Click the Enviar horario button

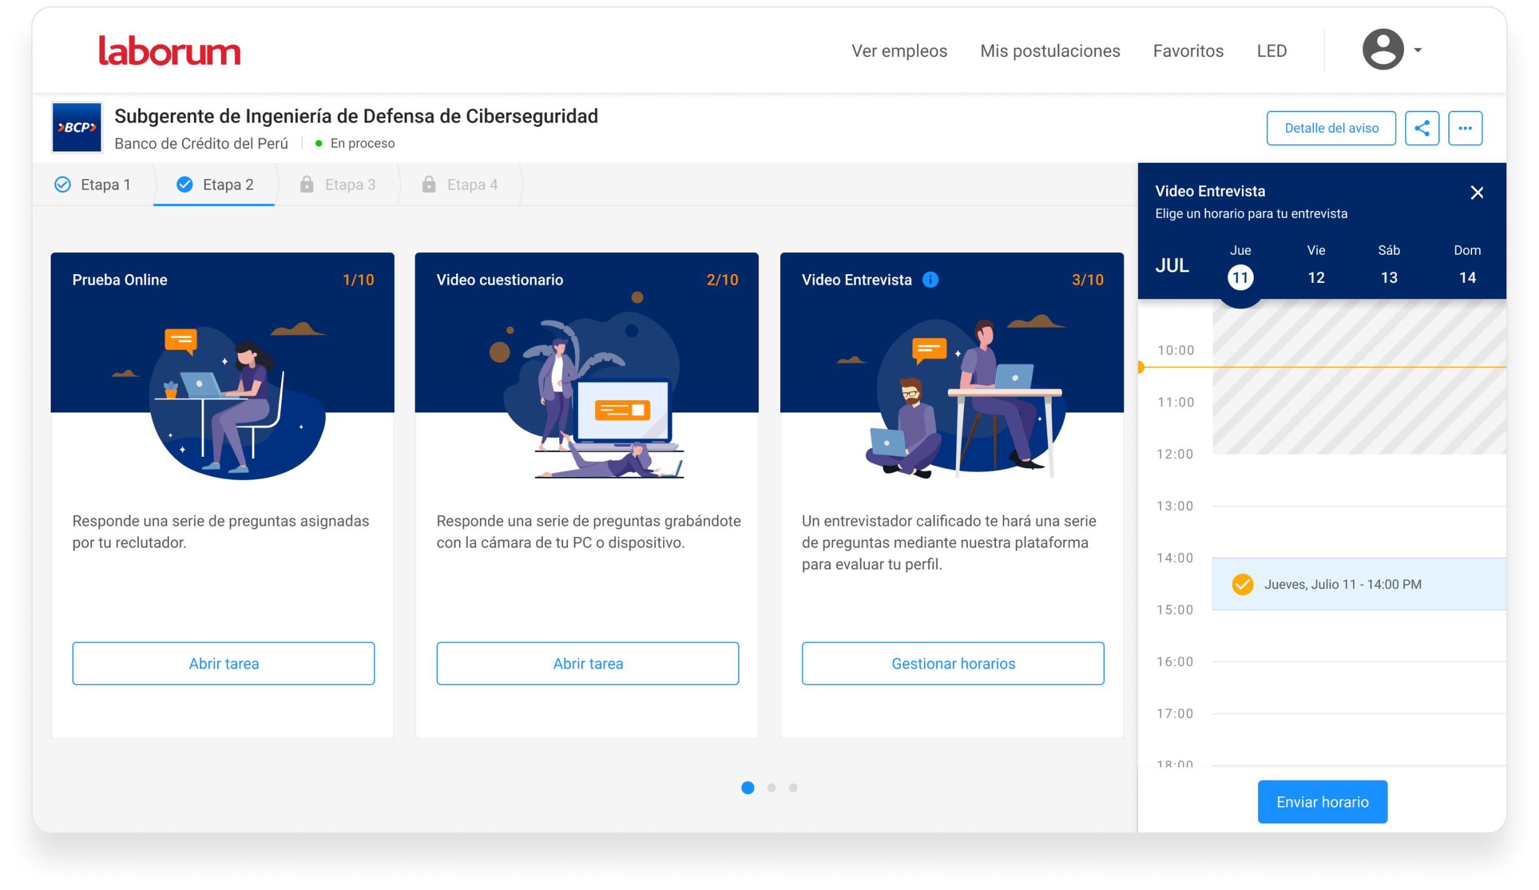[x=1322, y=802]
